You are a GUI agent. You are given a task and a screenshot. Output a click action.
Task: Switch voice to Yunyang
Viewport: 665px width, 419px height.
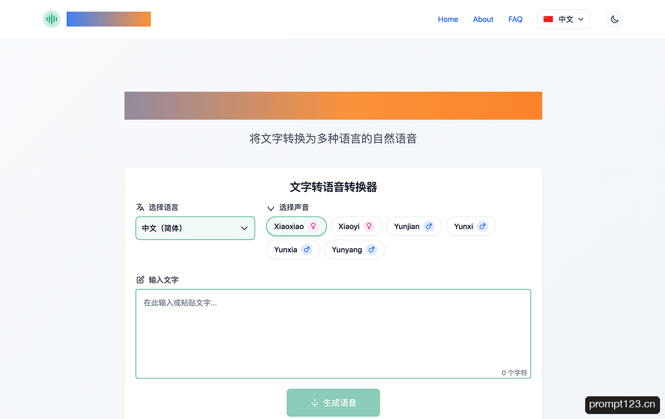(x=354, y=250)
